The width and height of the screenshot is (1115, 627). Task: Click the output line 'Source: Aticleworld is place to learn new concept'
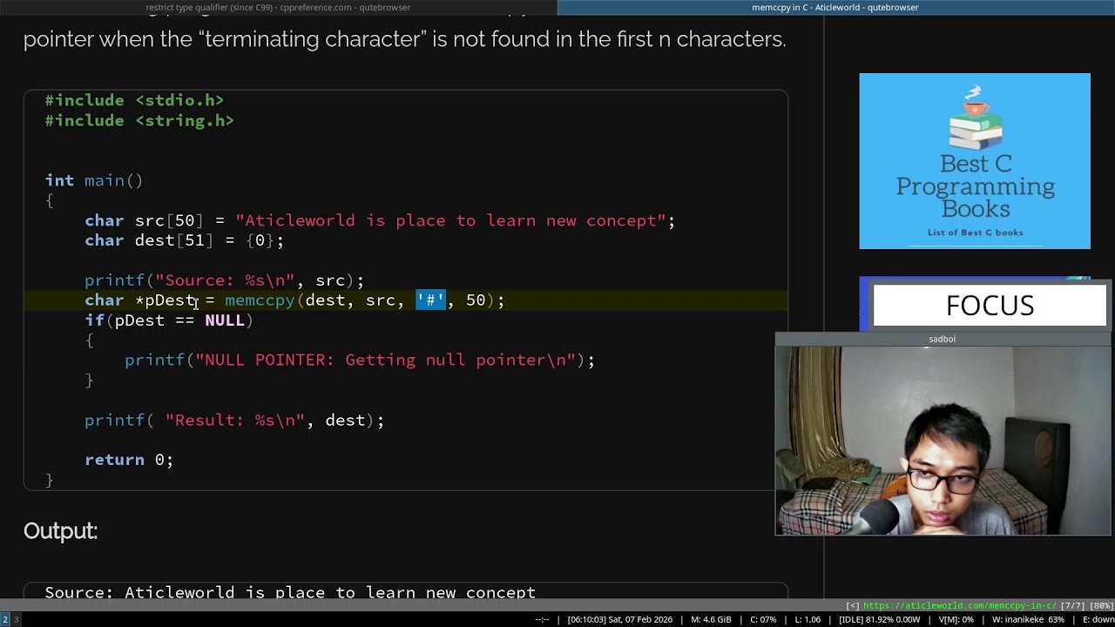[x=290, y=592]
